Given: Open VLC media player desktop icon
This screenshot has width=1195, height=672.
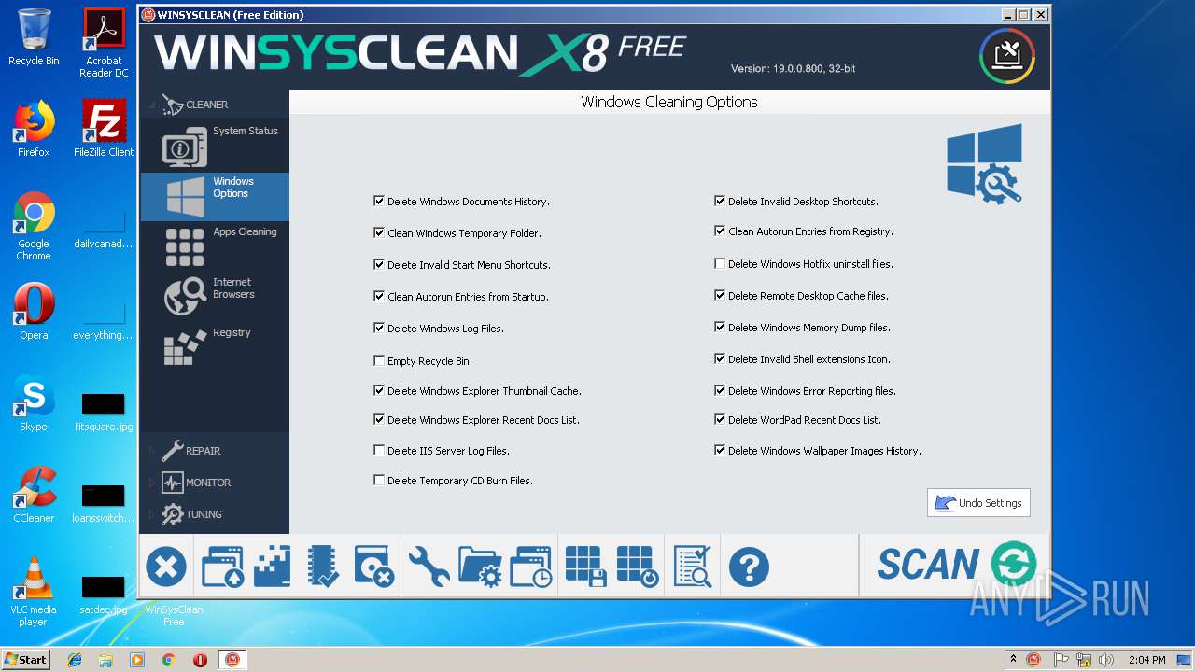Looking at the screenshot, I should pyautogui.click(x=34, y=591).
